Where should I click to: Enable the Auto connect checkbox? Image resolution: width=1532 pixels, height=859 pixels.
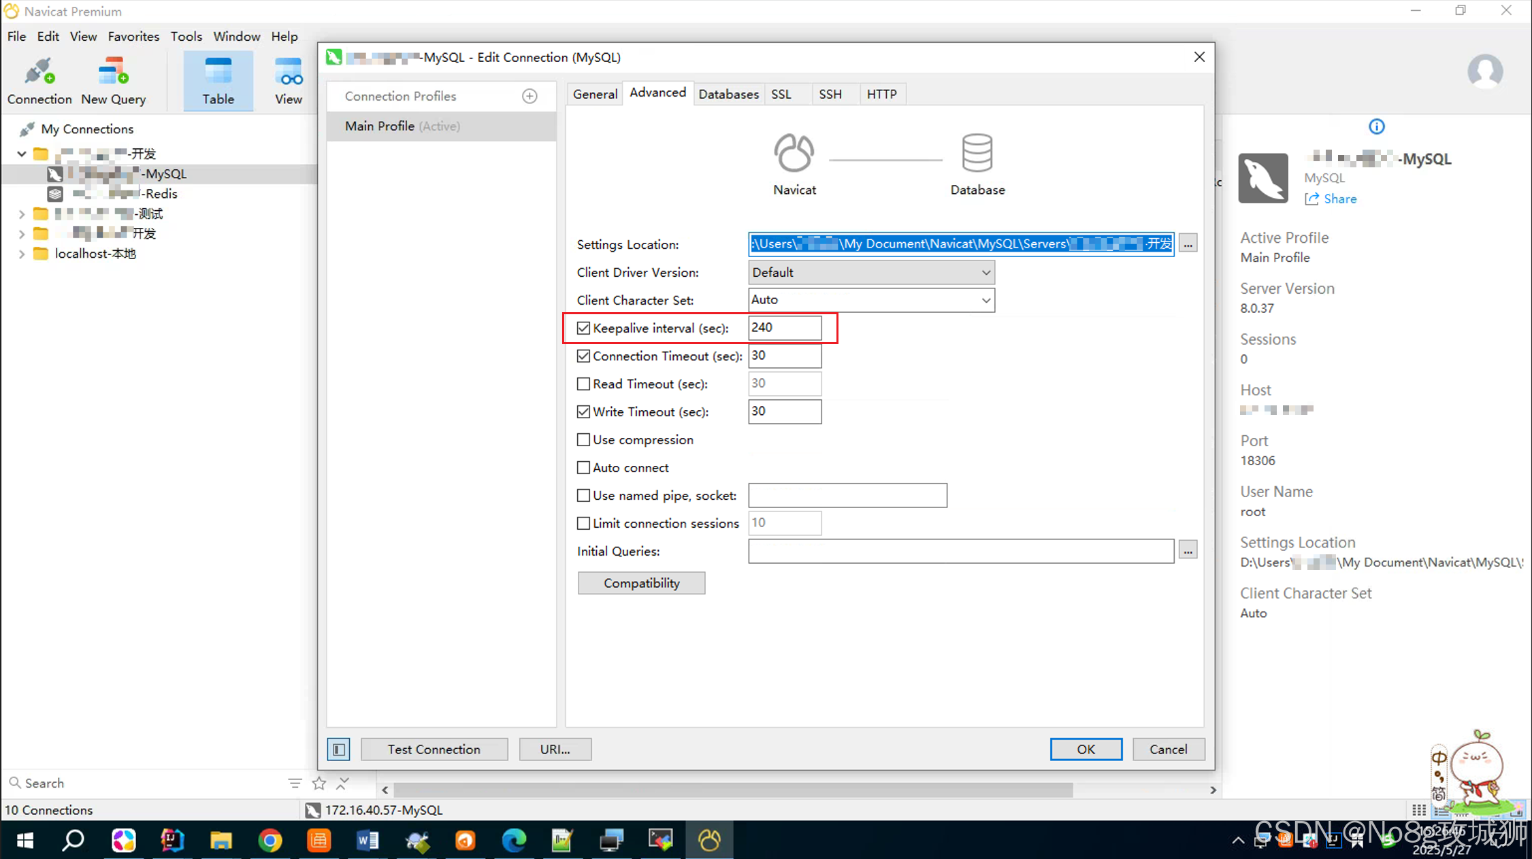coord(583,467)
